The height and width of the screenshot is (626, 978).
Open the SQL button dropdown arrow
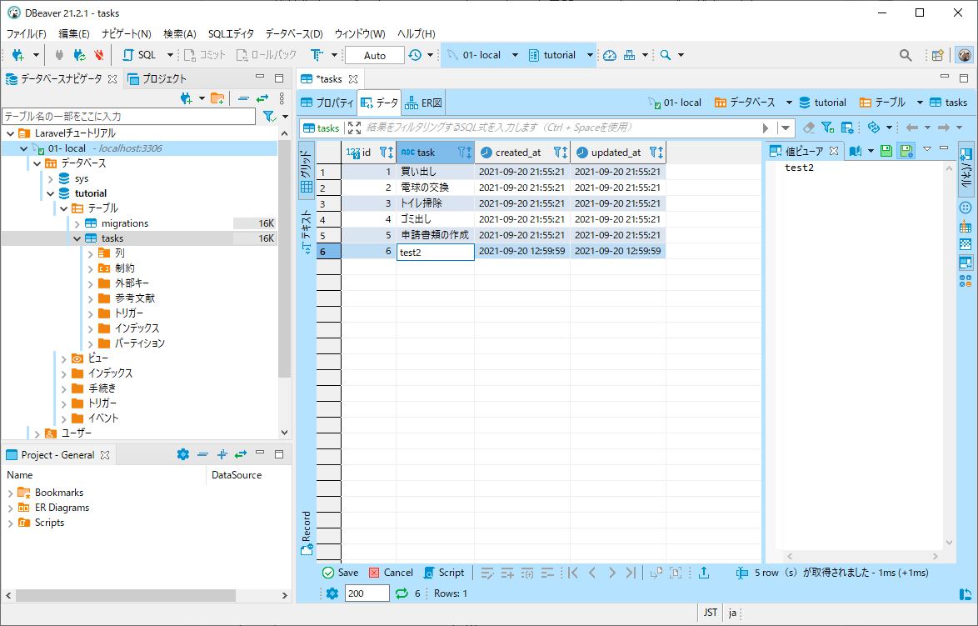[x=170, y=55]
